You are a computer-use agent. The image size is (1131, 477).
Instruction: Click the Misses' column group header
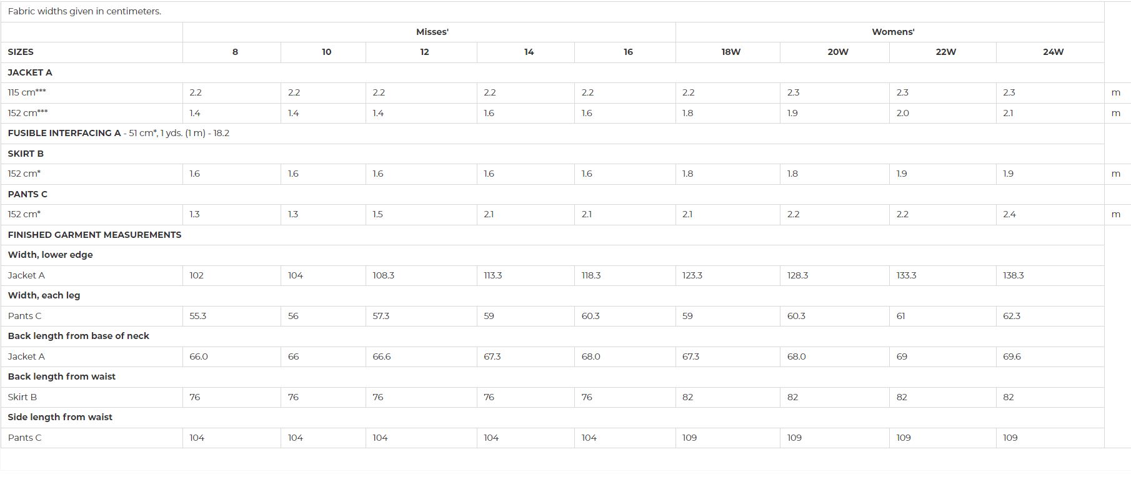[432, 32]
